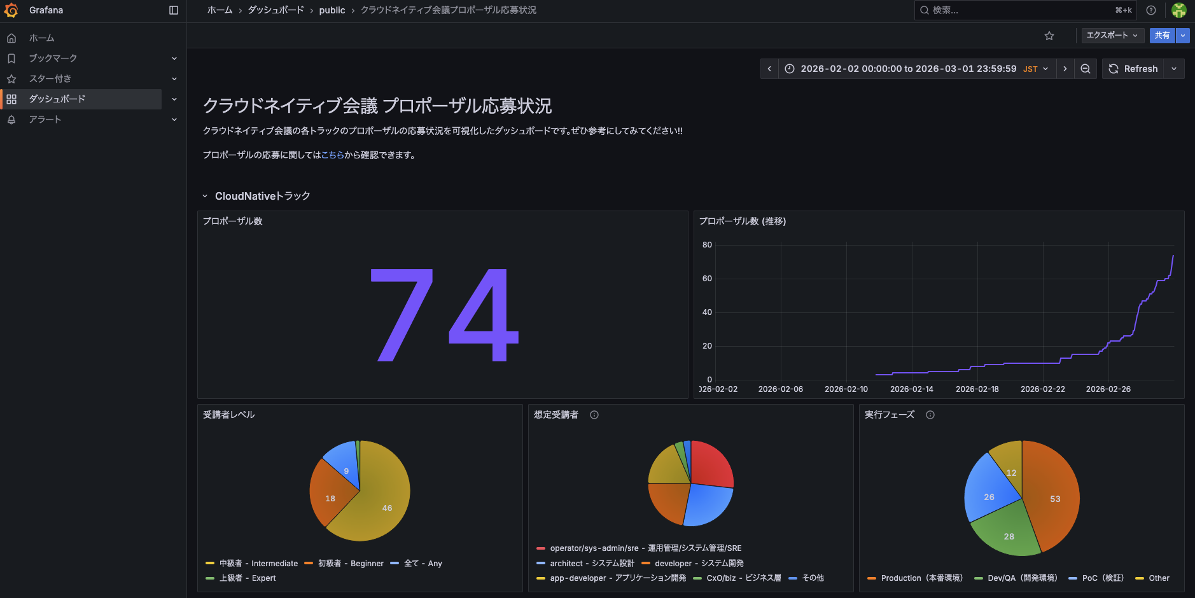Click the 検索 search field

click(1018, 10)
